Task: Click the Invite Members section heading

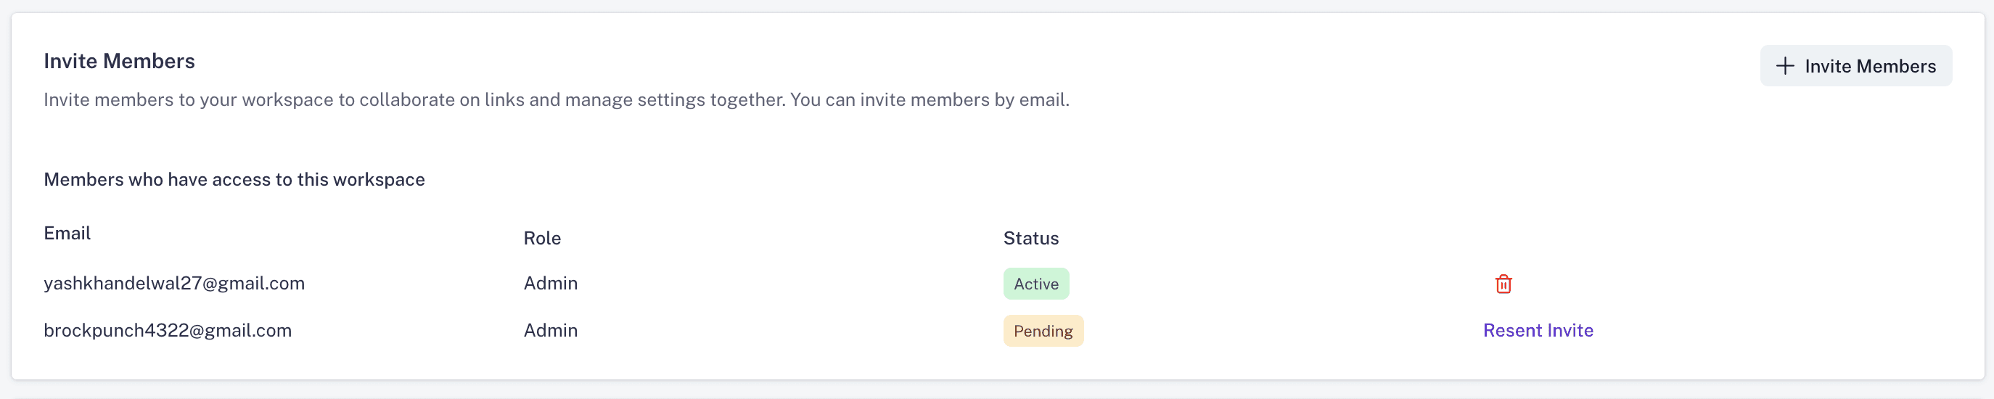Action: pos(119,61)
